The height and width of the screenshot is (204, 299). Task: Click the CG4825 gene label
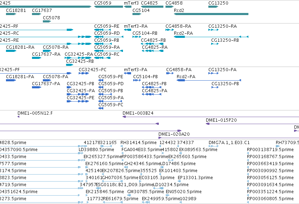coord(149,3)
